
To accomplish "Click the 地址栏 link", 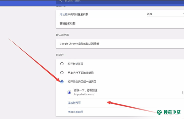I will [x=63, y=14].
